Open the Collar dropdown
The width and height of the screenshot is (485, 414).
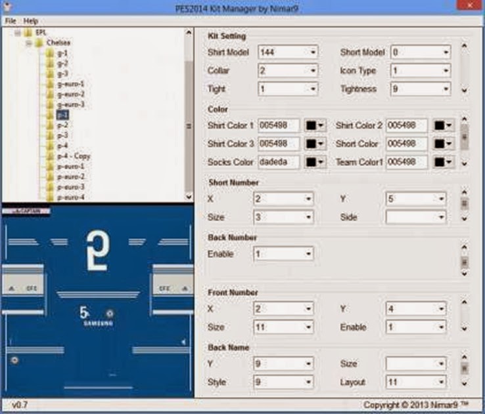click(288, 71)
